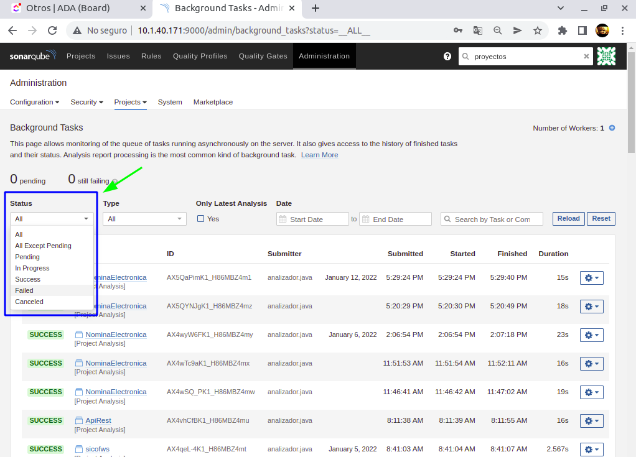
Task: Choose the Success option in Status list
Action: pos(27,279)
